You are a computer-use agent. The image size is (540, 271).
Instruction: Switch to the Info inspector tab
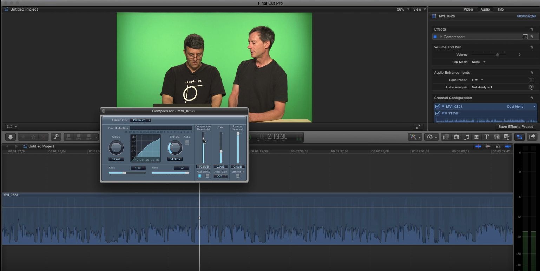501,9
